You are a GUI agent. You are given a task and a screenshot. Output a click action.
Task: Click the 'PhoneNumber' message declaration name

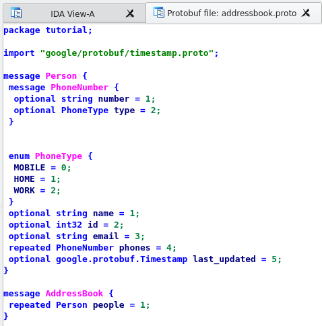(x=79, y=88)
